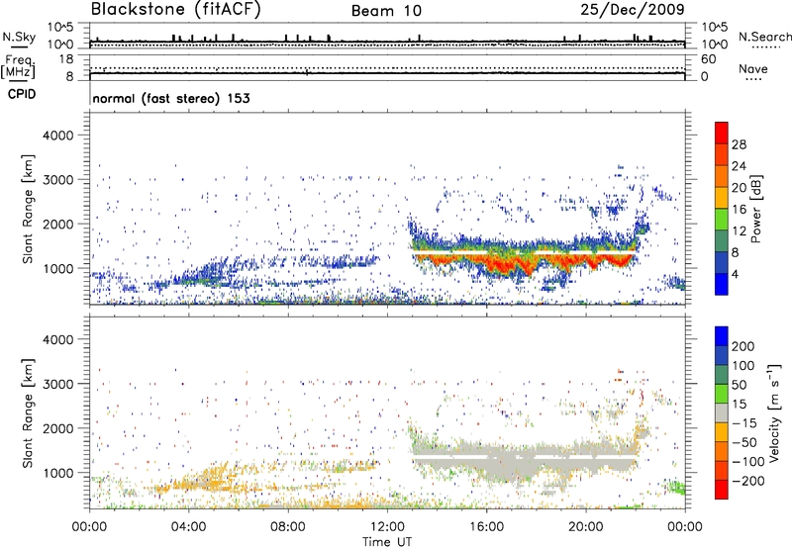Click the 'Slant Range [km]' label of the power panel
This screenshot has height=548, width=792.
pyautogui.click(x=28, y=210)
